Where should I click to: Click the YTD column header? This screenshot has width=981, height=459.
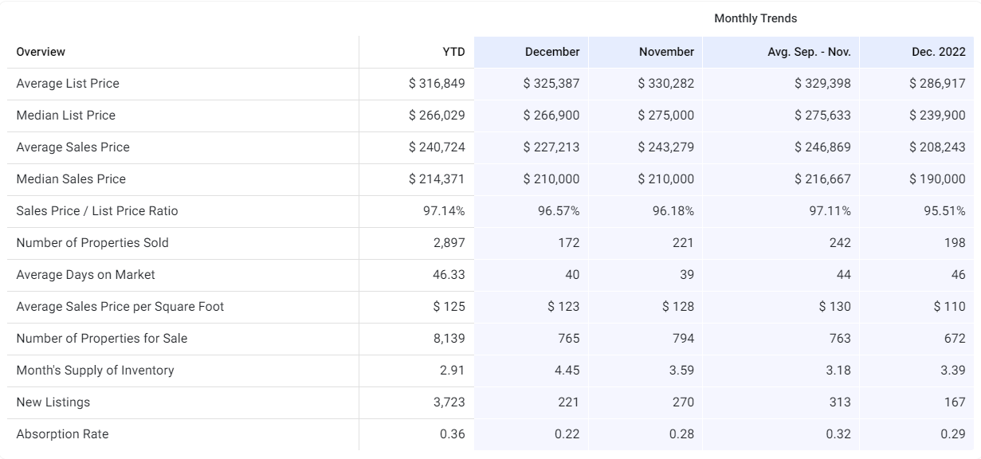[453, 52]
